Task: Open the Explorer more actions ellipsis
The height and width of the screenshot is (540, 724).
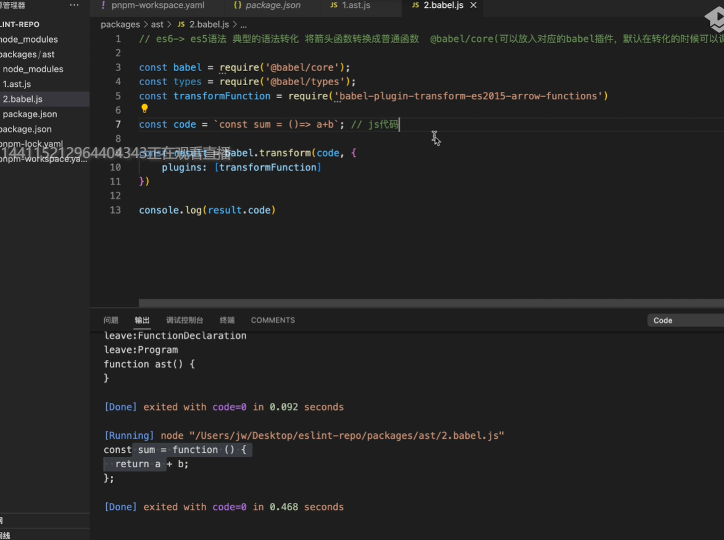Action: click(x=75, y=6)
